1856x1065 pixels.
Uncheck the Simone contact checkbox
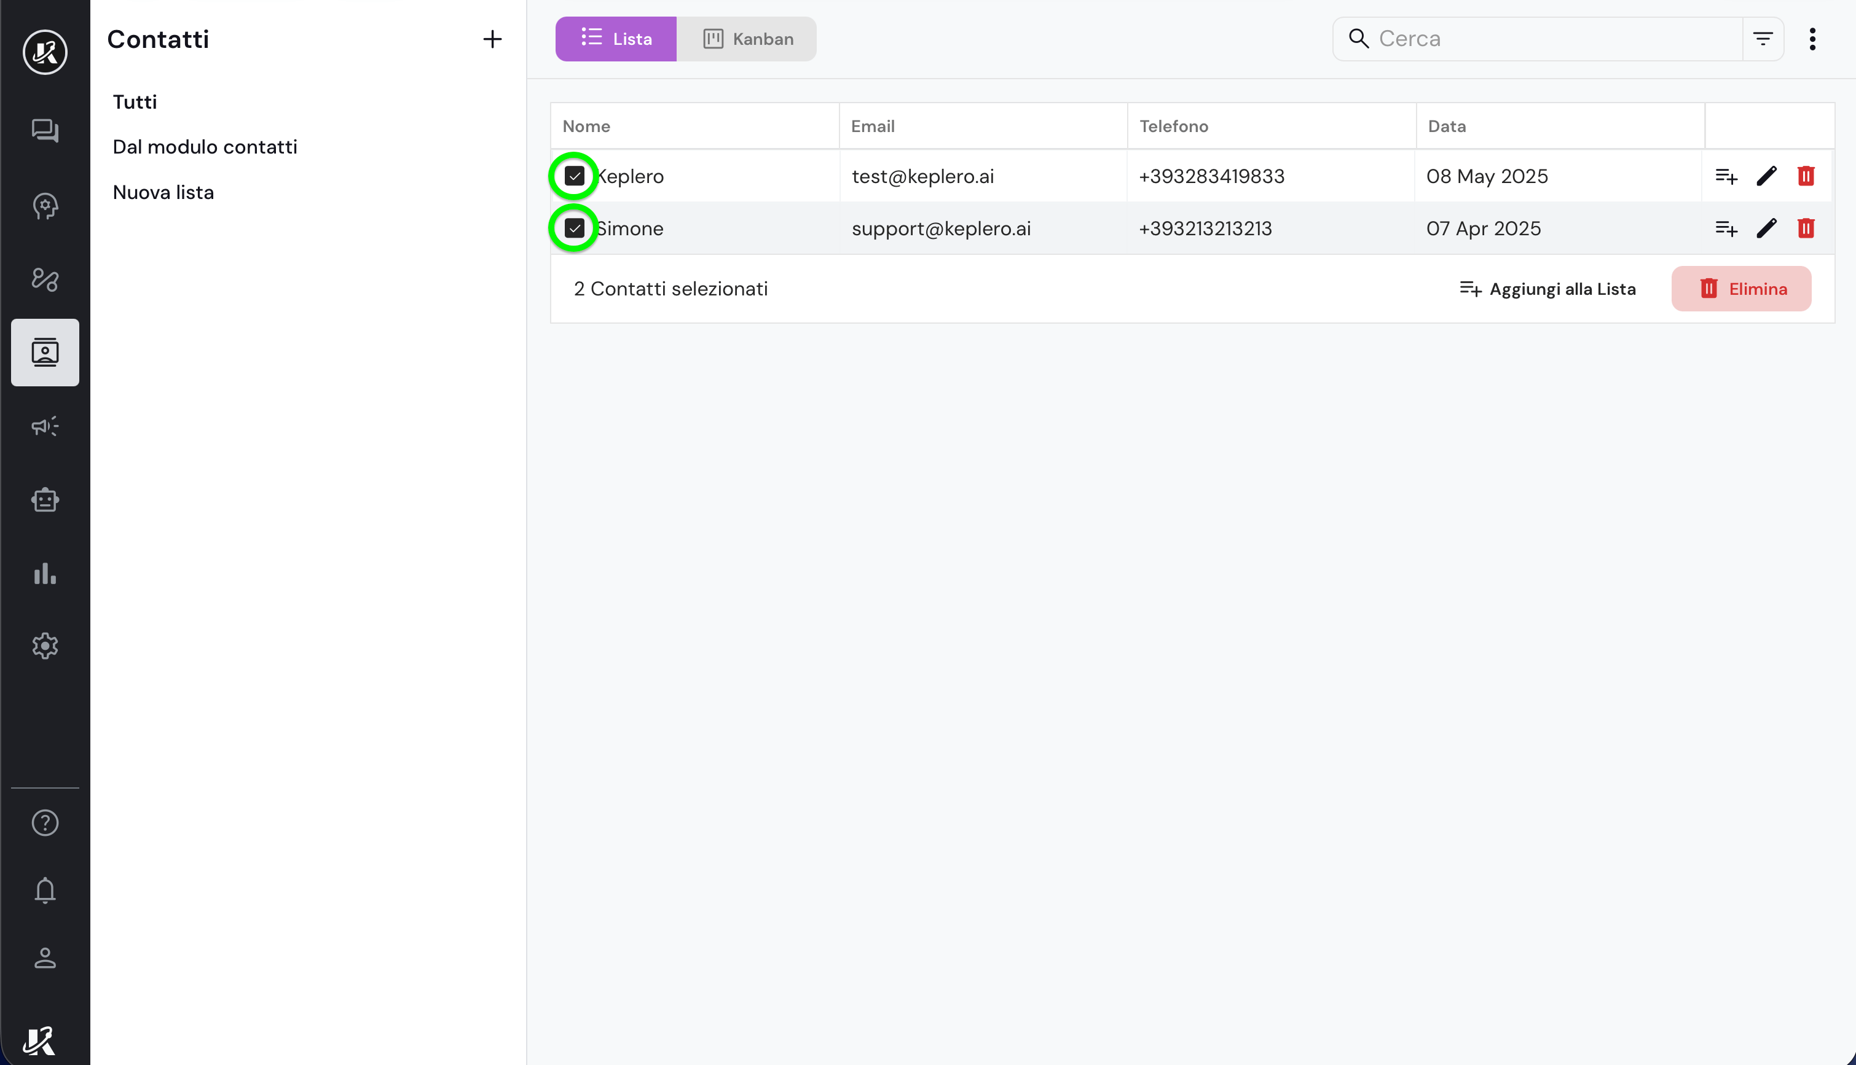click(x=575, y=228)
